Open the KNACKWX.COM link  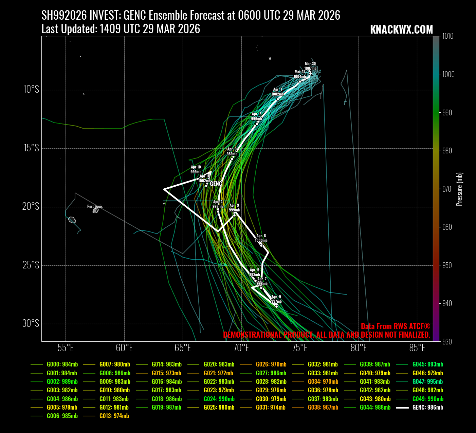pyautogui.click(x=401, y=30)
